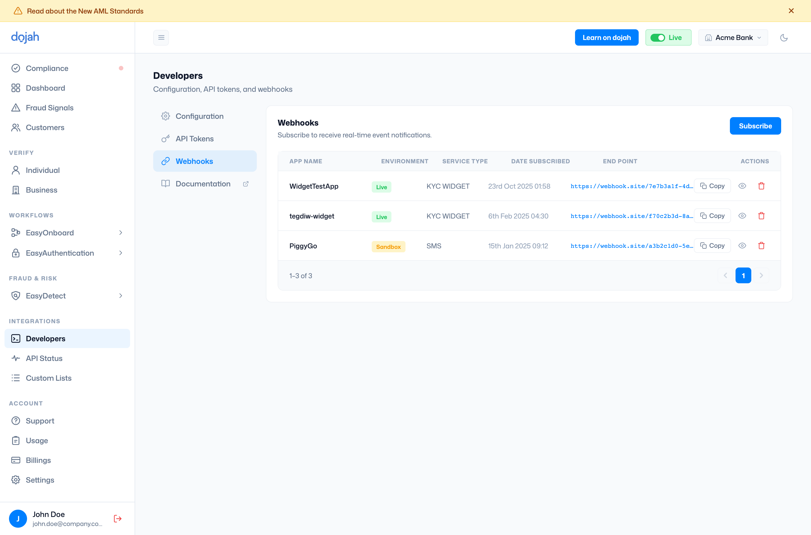Image resolution: width=811 pixels, height=535 pixels.
Task: Click PiggyGo Sandbox badge
Action: 388,246
